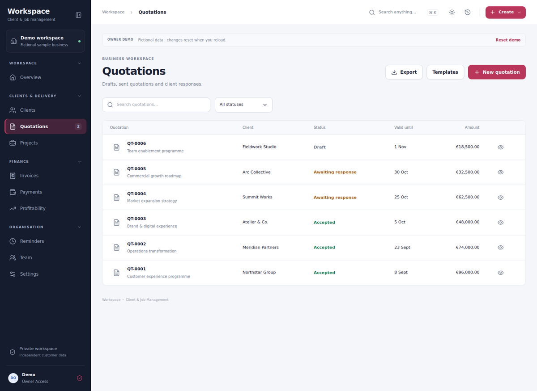
Task: Sort by the Status column header
Action: pyautogui.click(x=320, y=127)
